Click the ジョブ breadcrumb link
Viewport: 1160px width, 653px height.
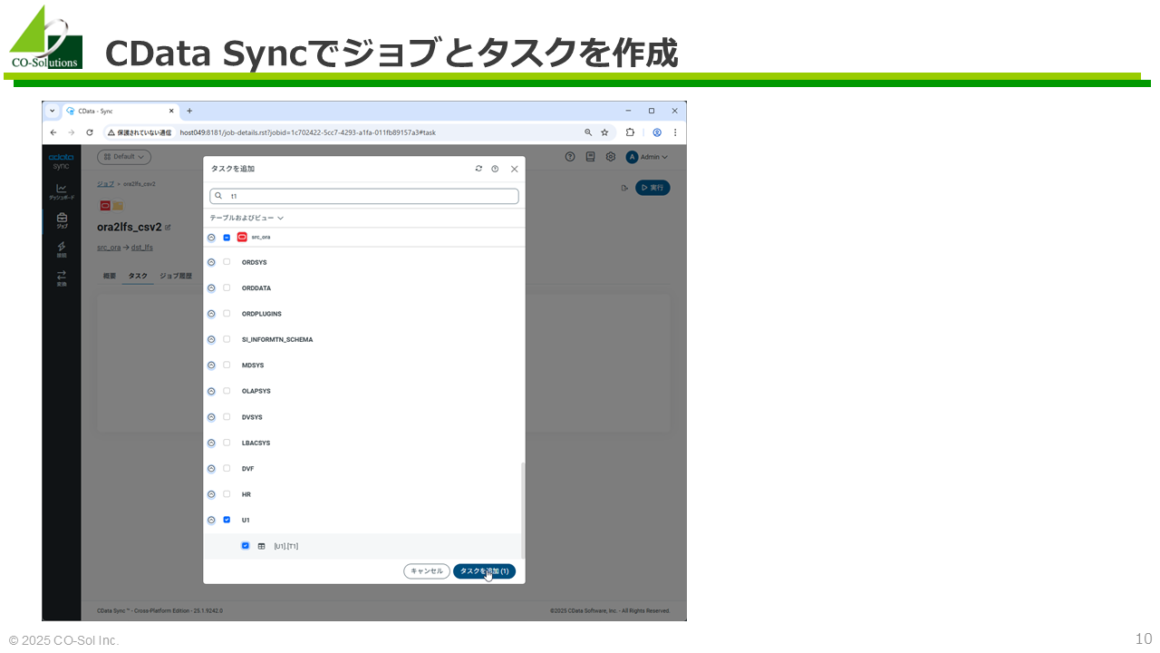(x=105, y=184)
